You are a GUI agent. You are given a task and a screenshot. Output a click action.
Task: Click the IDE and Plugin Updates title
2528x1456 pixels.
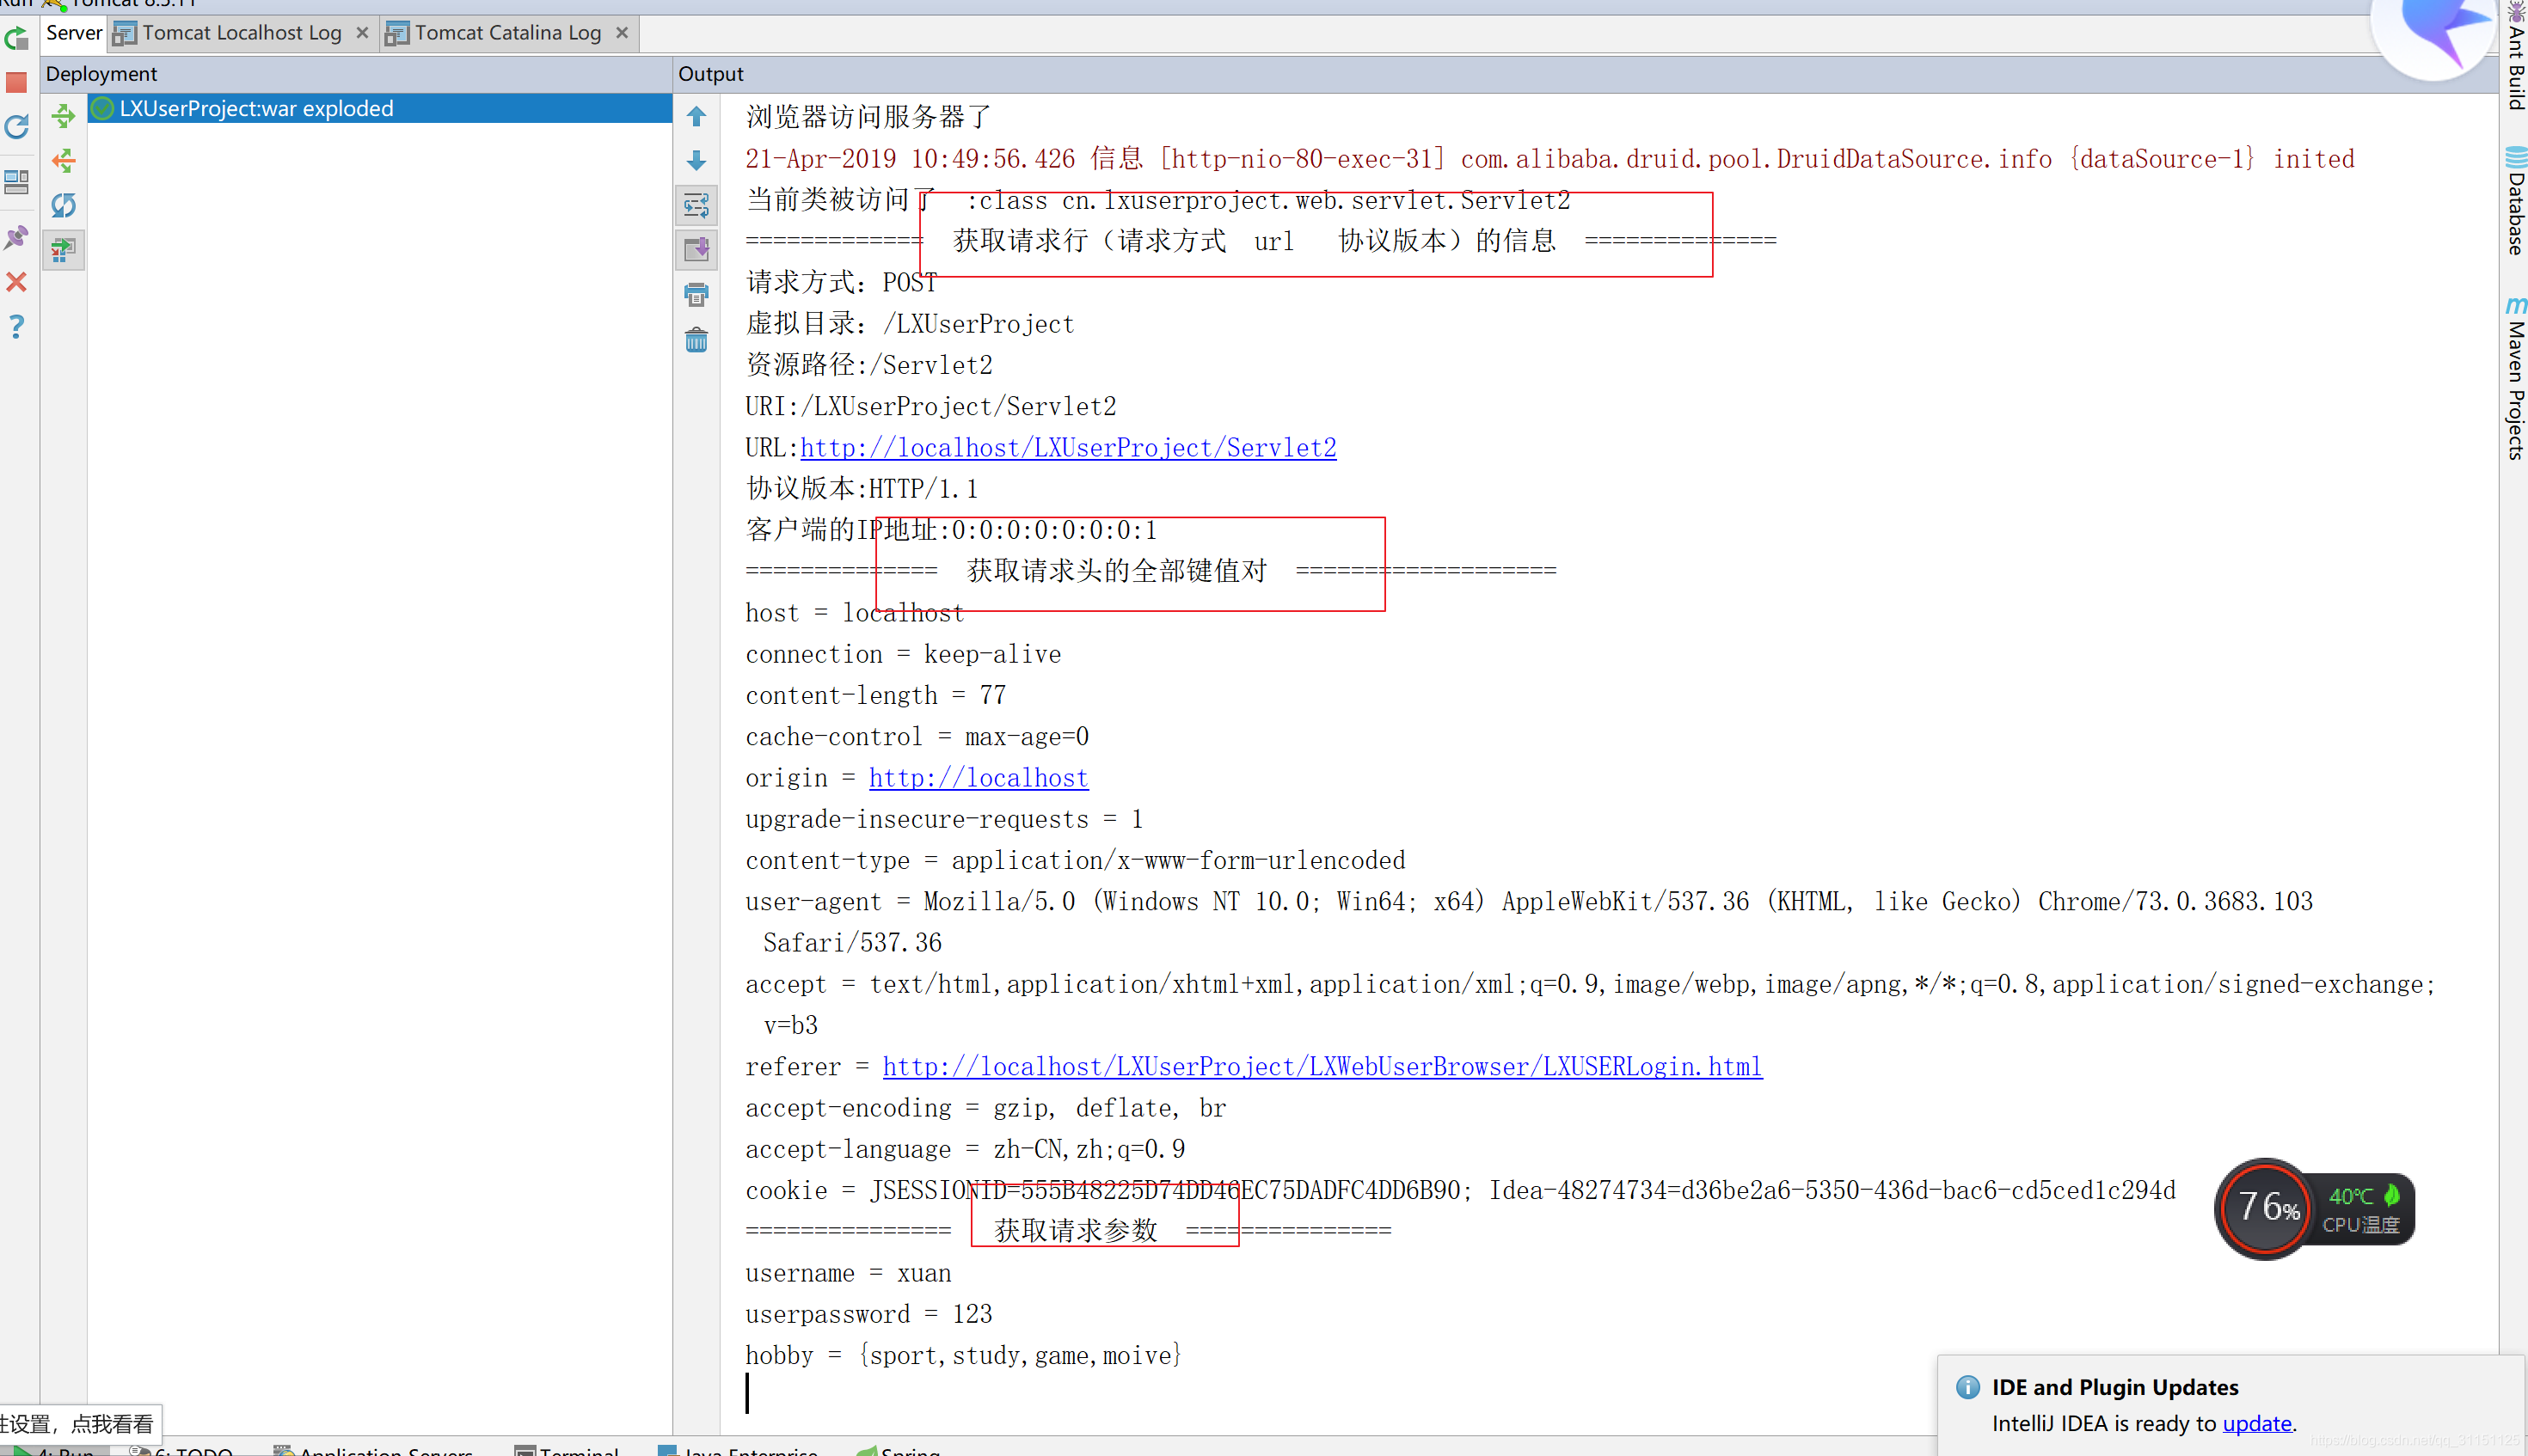point(2115,1387)
